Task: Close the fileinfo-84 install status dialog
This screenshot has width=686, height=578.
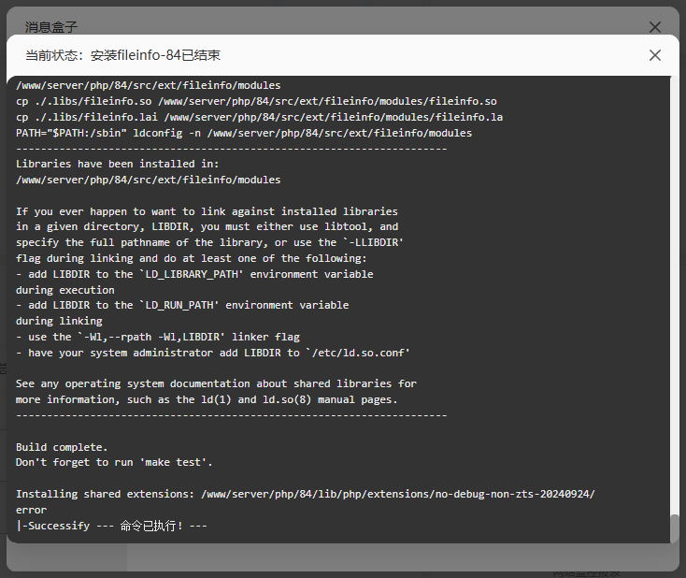Action: (654, 55)
